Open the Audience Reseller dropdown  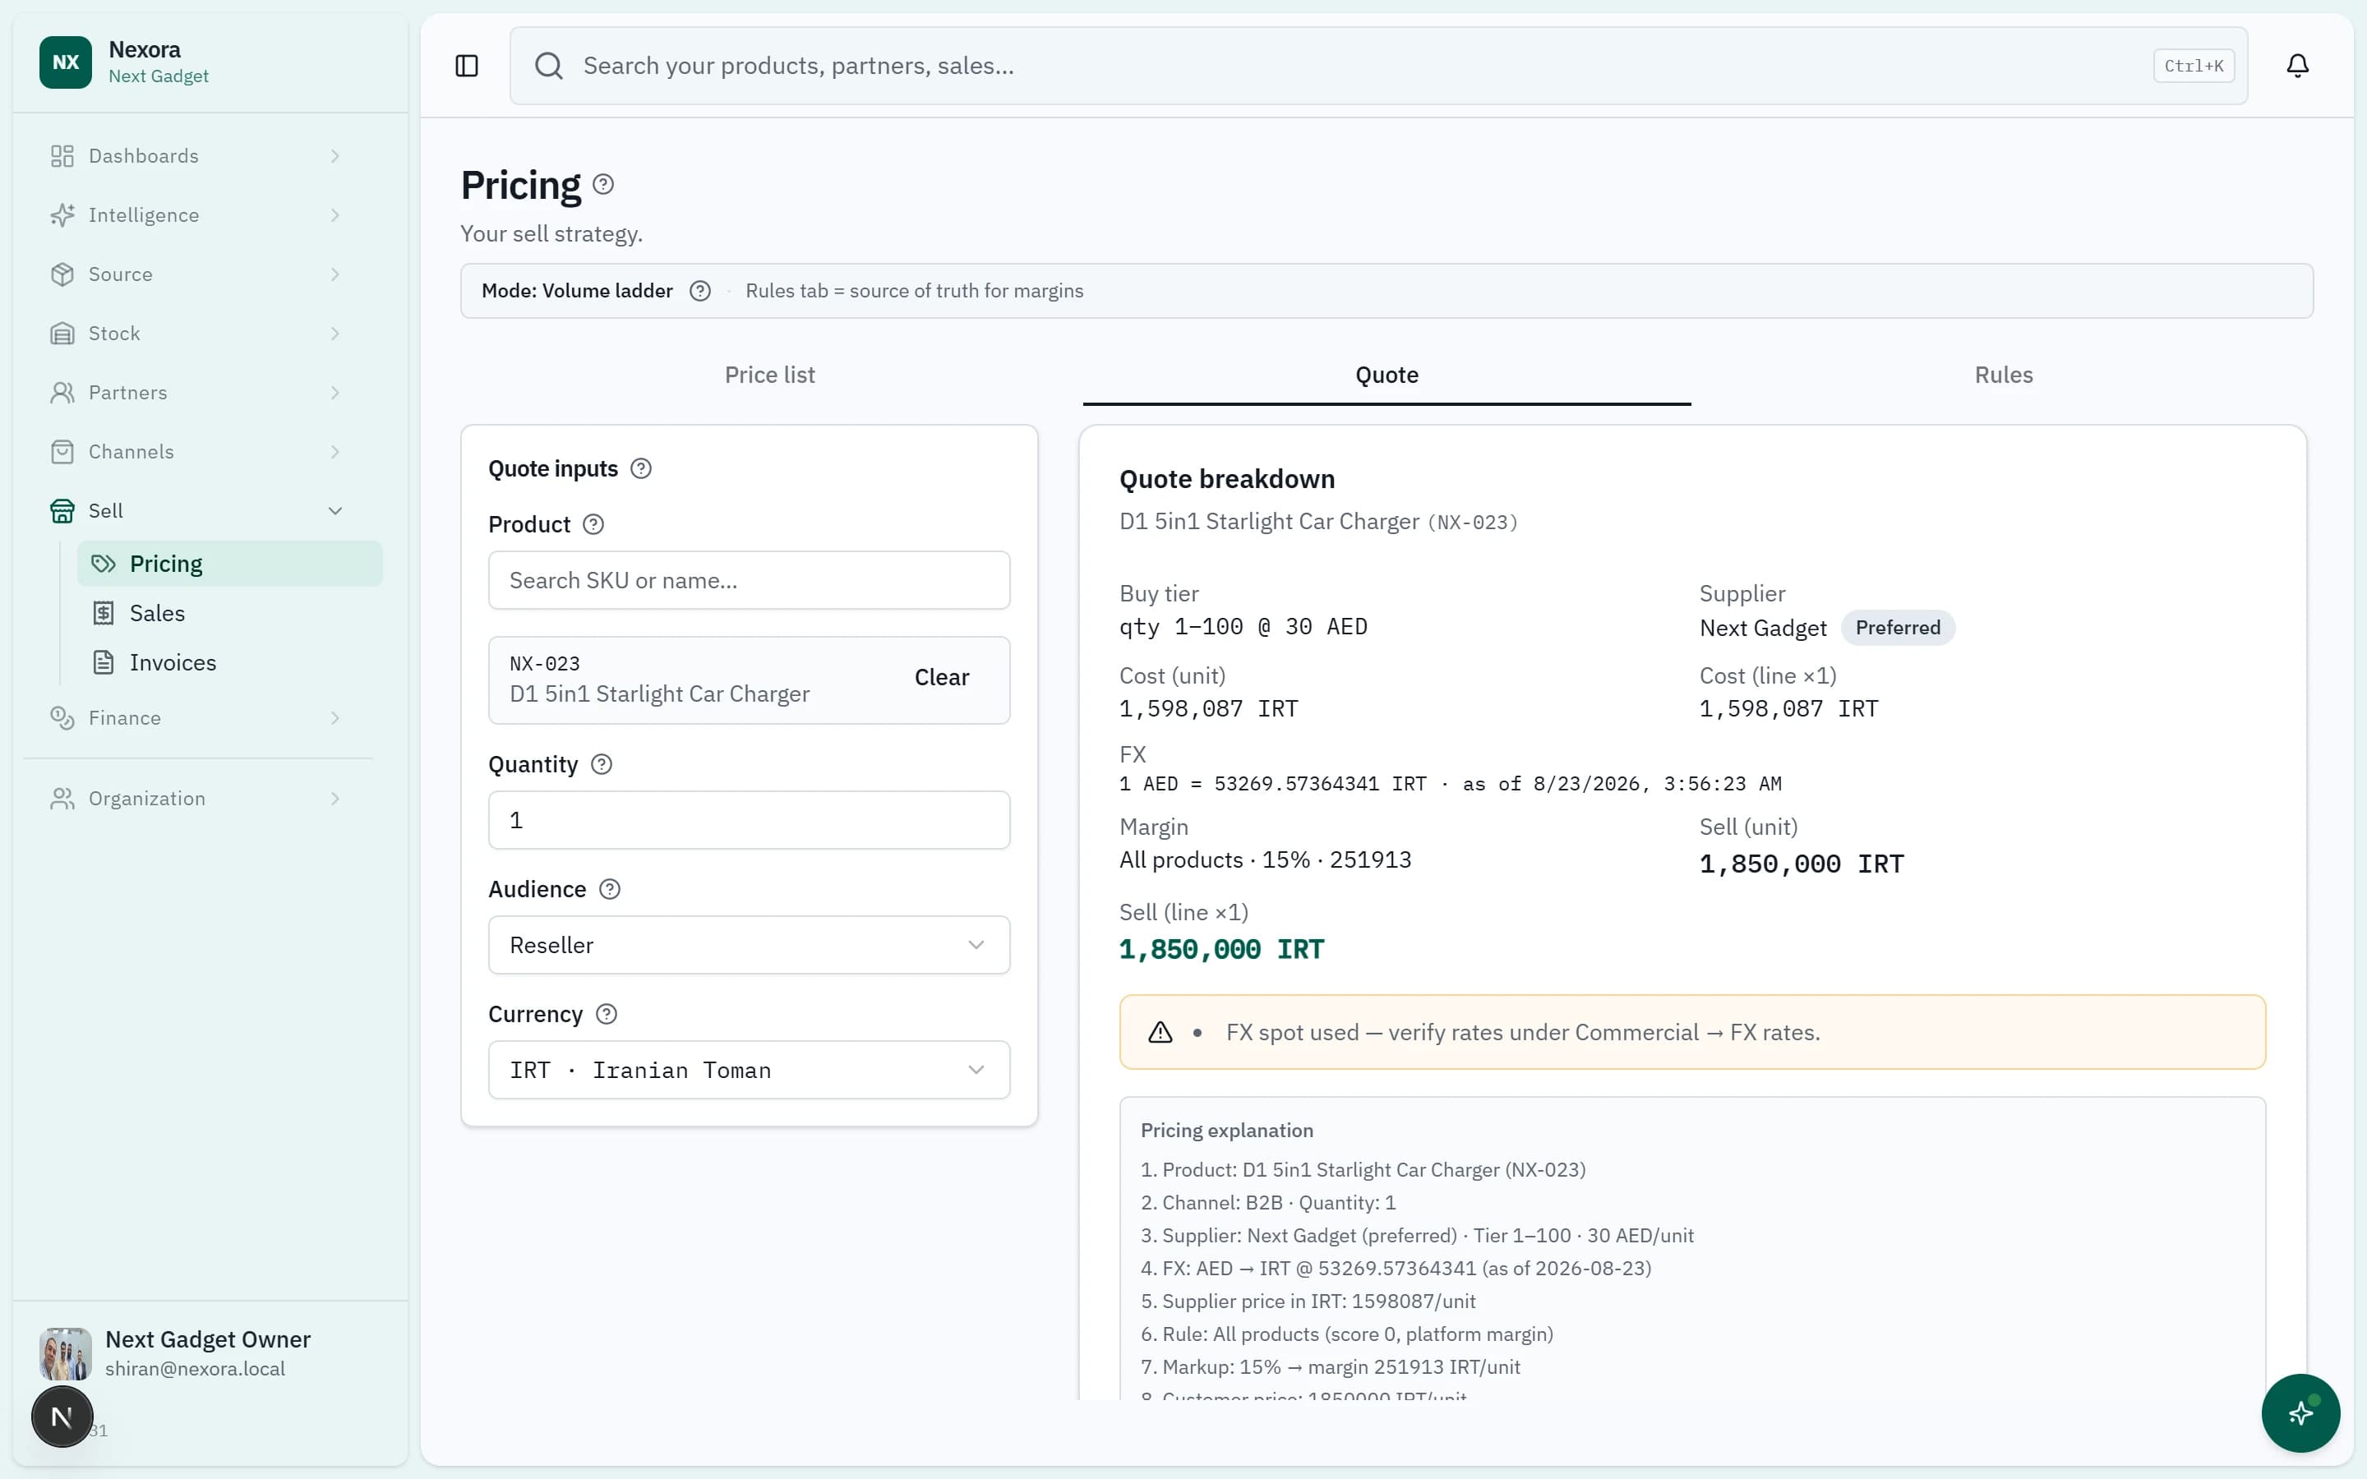pos(750,945)
